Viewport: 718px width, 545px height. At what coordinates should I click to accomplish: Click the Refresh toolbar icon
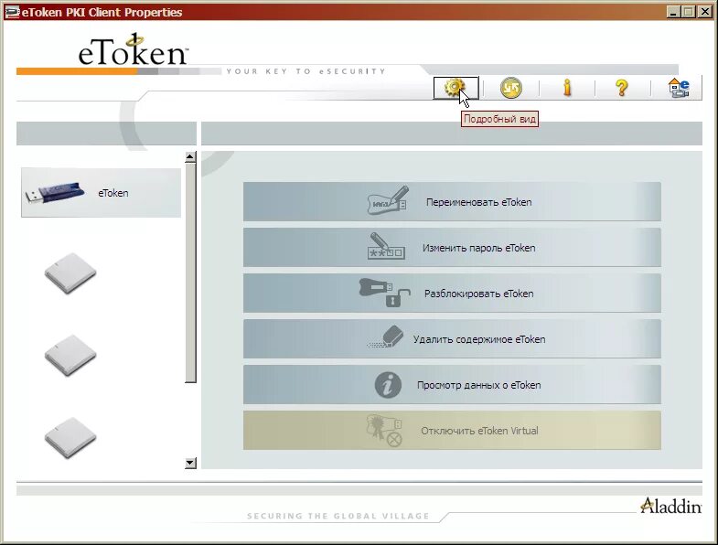[x=511, y=88]
